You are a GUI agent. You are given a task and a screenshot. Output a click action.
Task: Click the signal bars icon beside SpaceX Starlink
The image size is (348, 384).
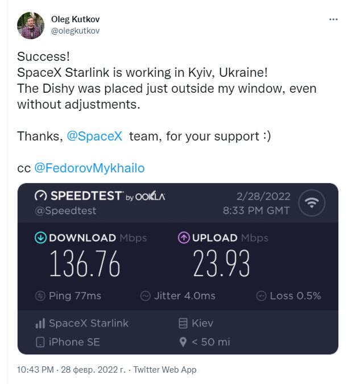40,324
